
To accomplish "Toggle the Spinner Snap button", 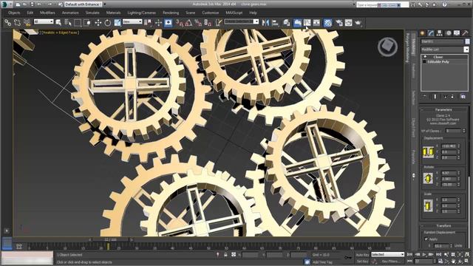I will (208, 23).
